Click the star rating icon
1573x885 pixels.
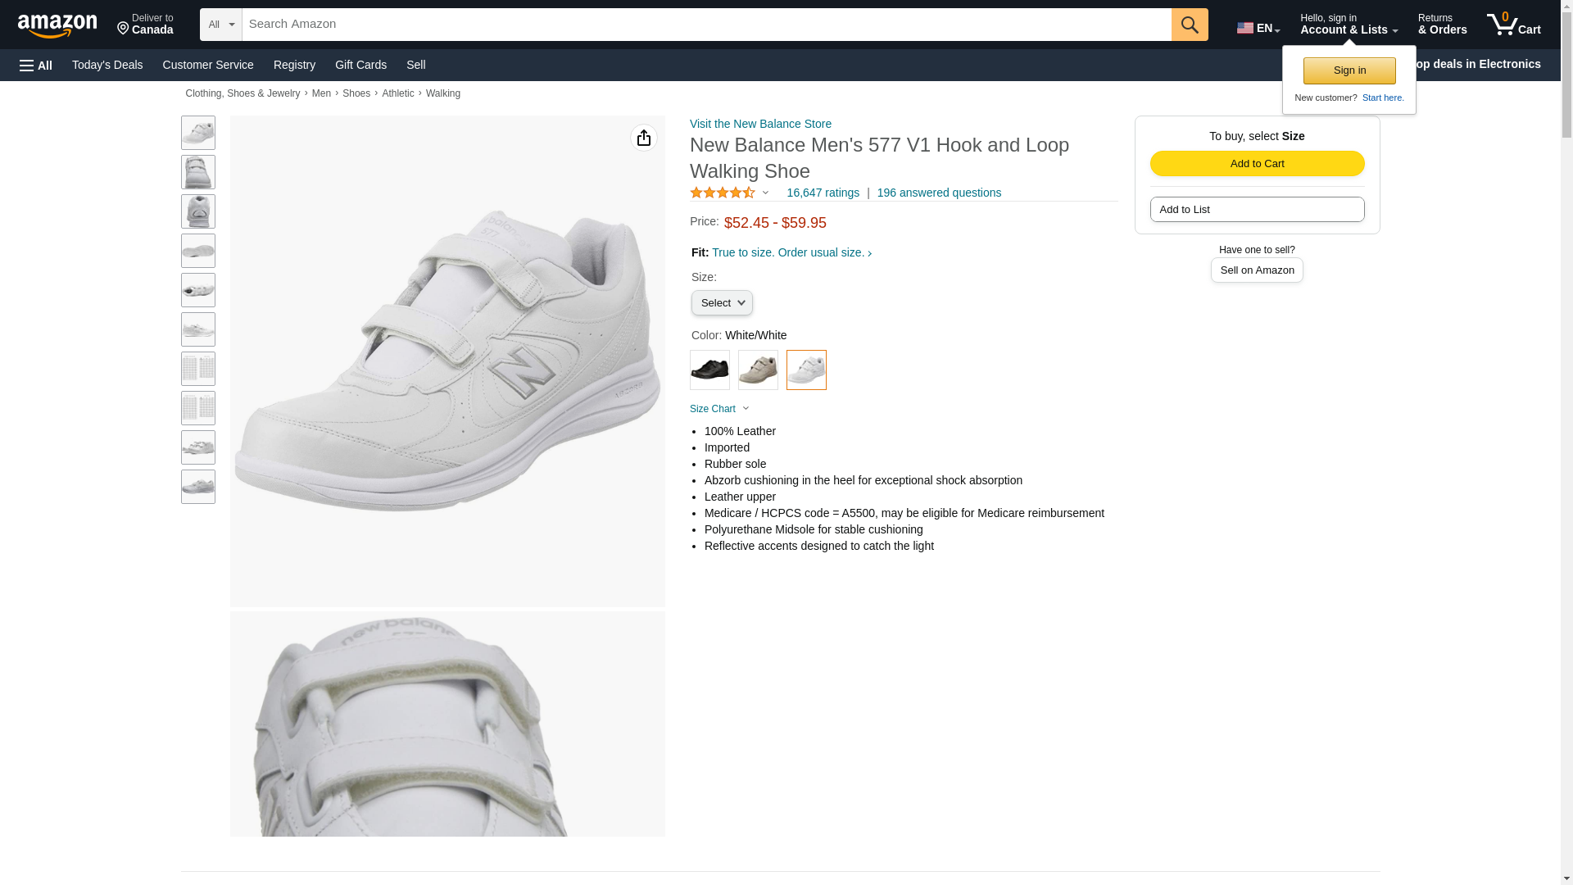pyautogui.click(x=723, y=193)
